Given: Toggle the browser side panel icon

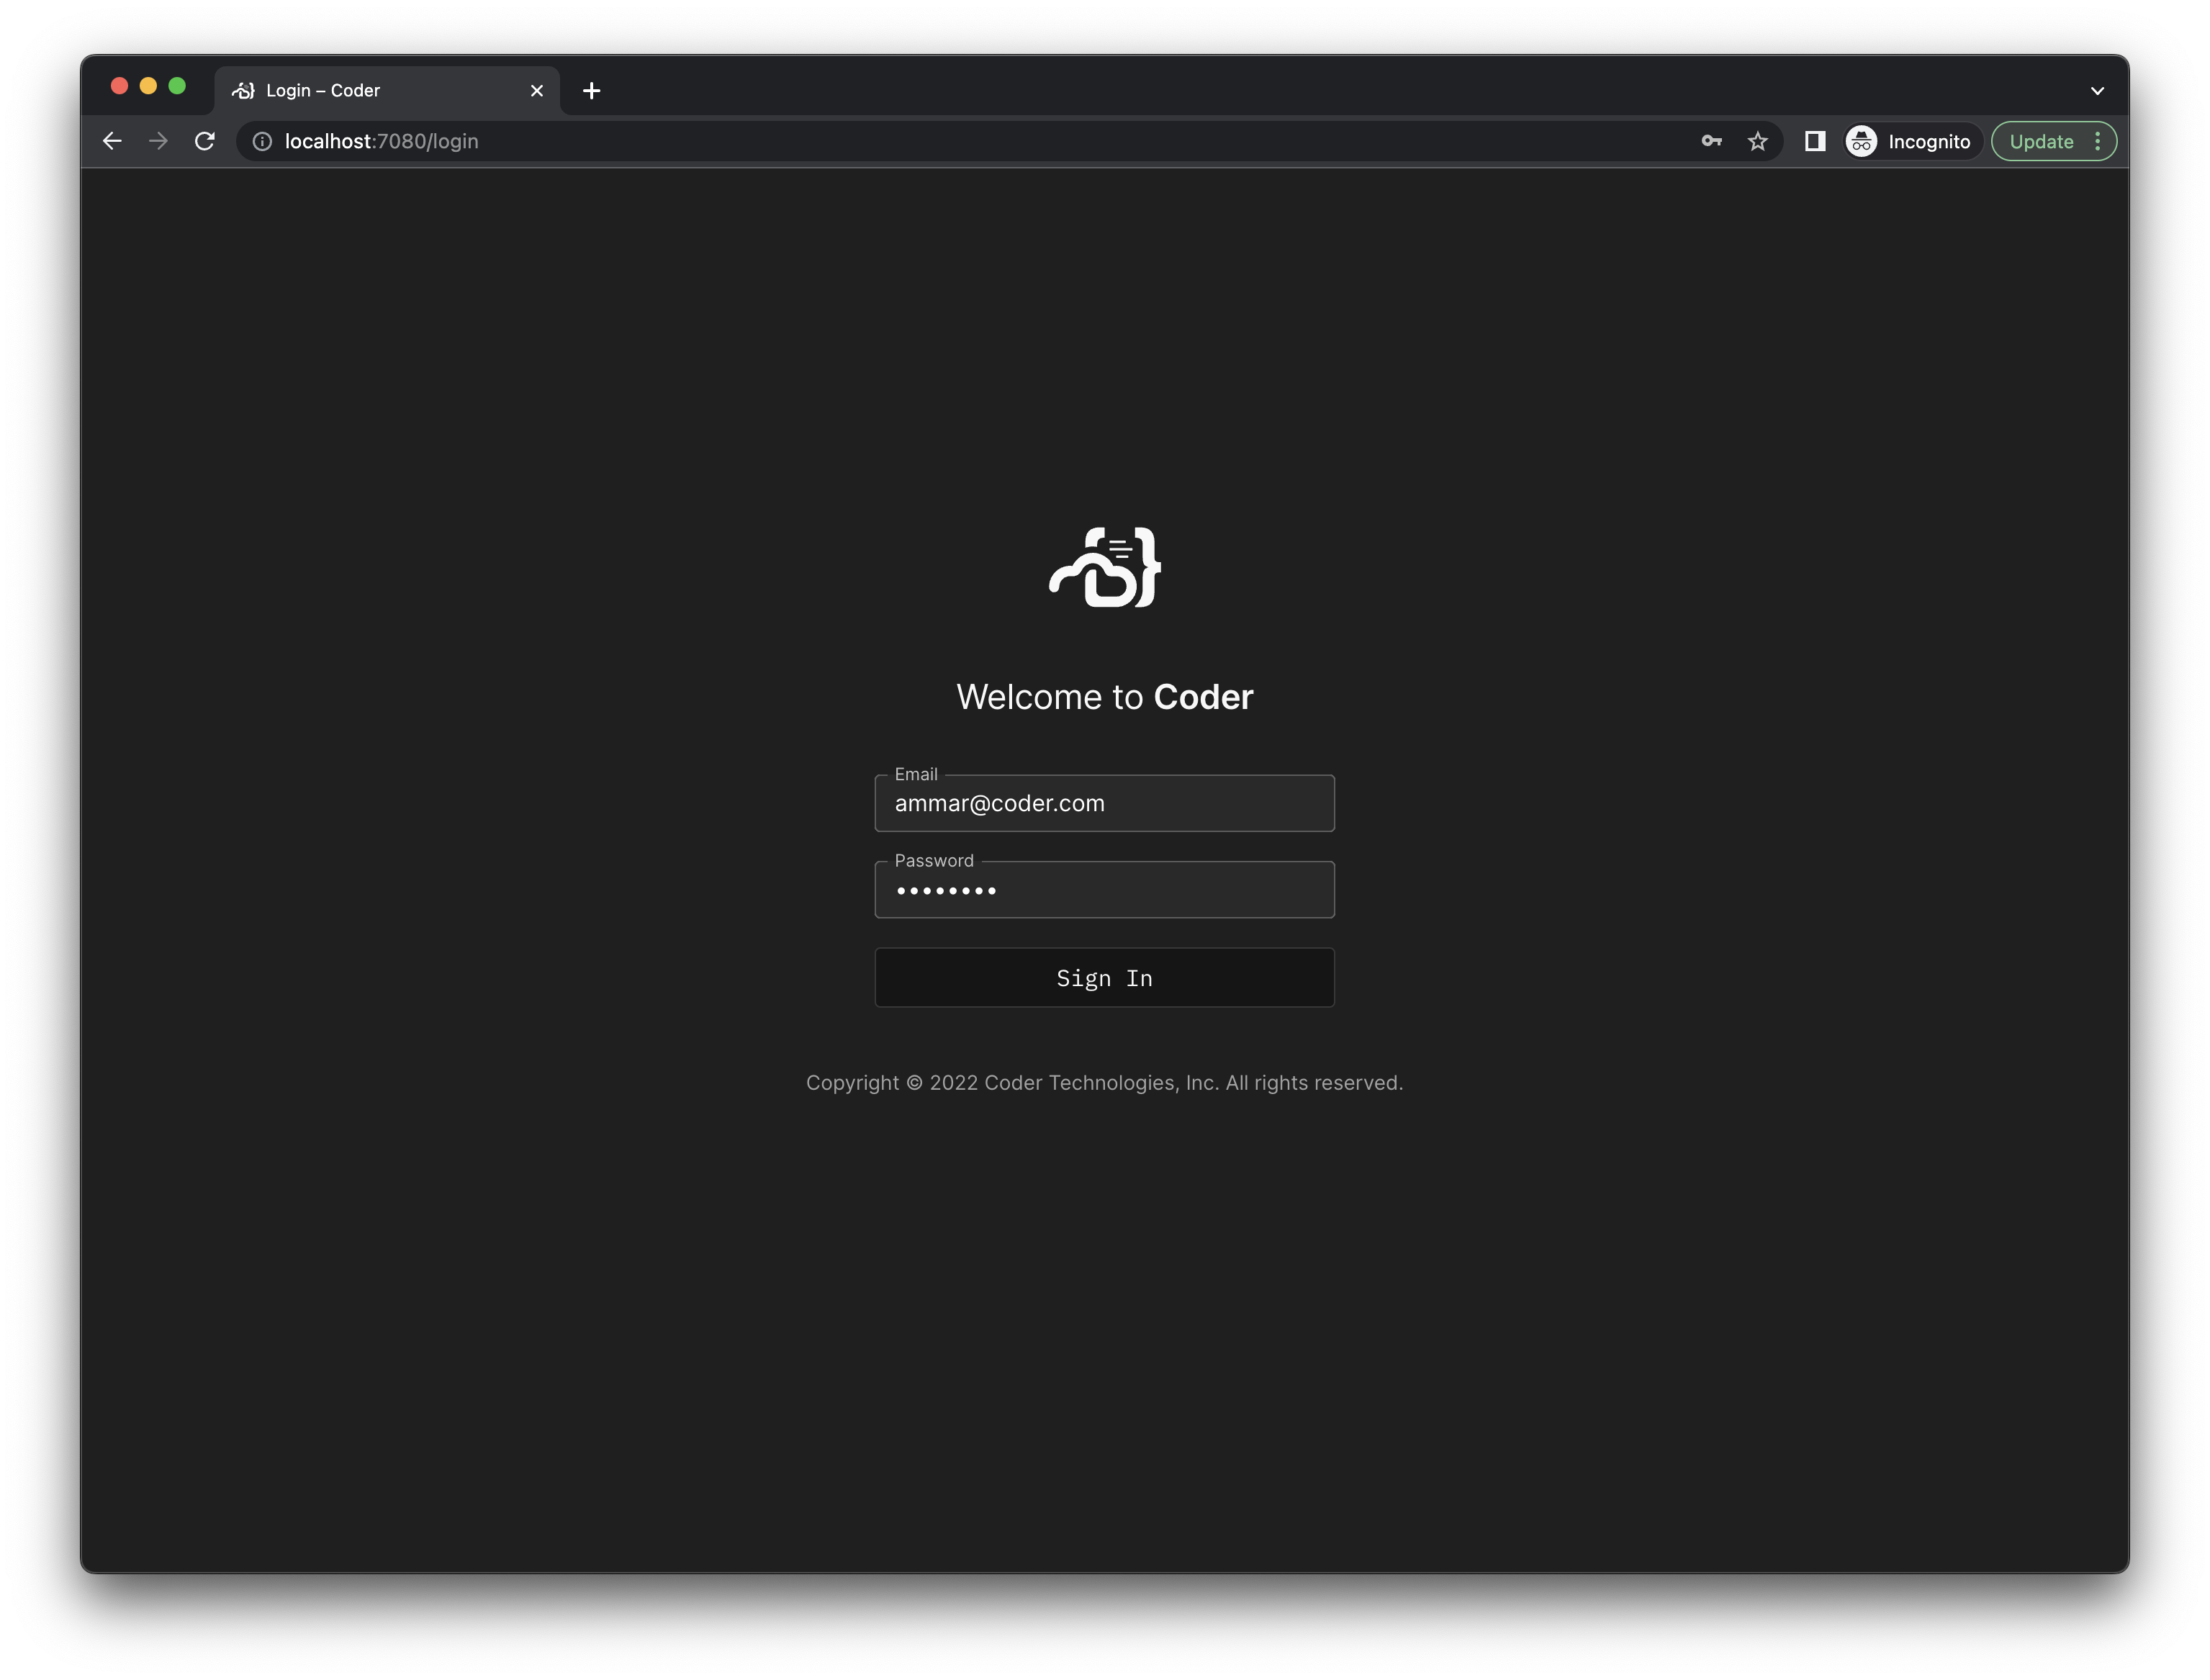Looking at the screenshot, I should click(1814, 141).
